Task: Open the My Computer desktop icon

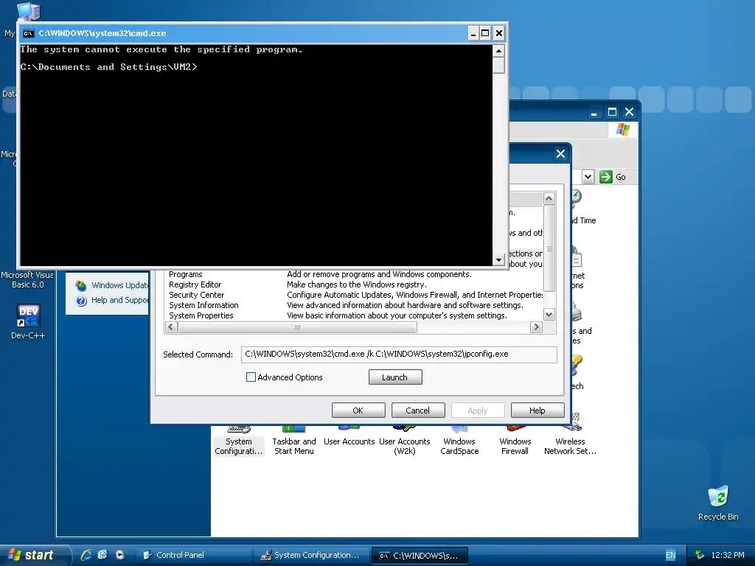Action: point(28,12)
